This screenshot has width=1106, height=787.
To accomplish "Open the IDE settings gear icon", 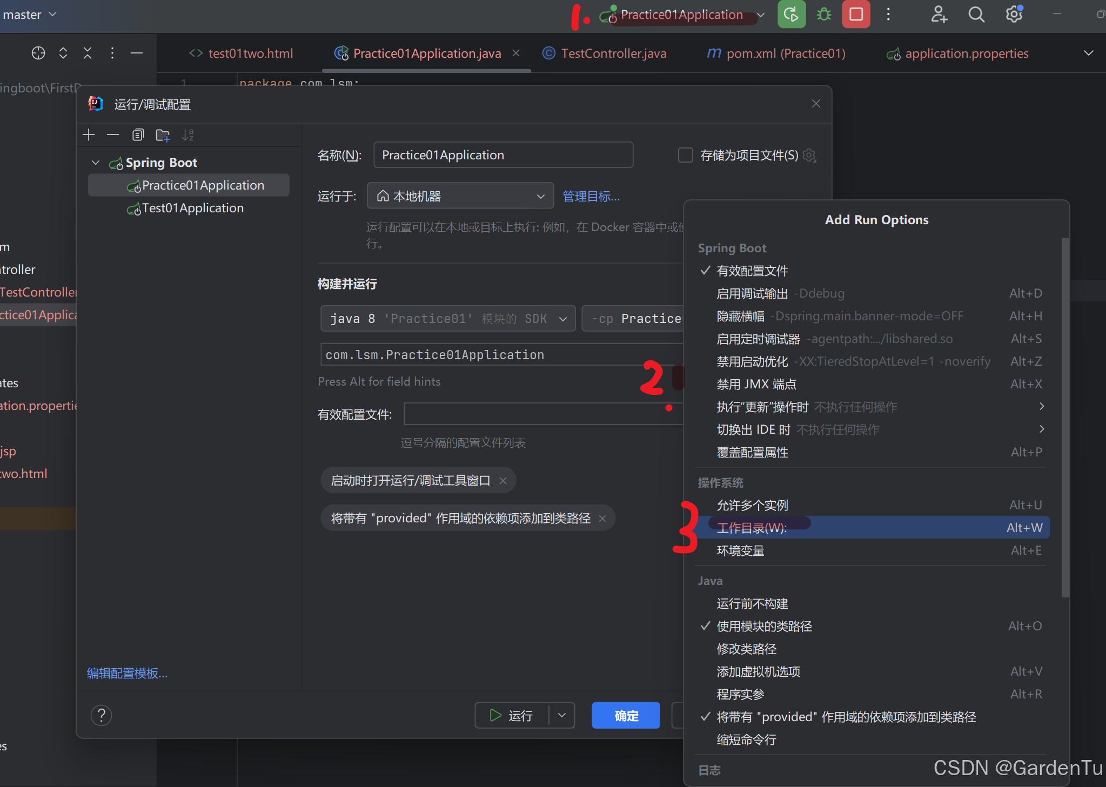I will [1014, 15].
